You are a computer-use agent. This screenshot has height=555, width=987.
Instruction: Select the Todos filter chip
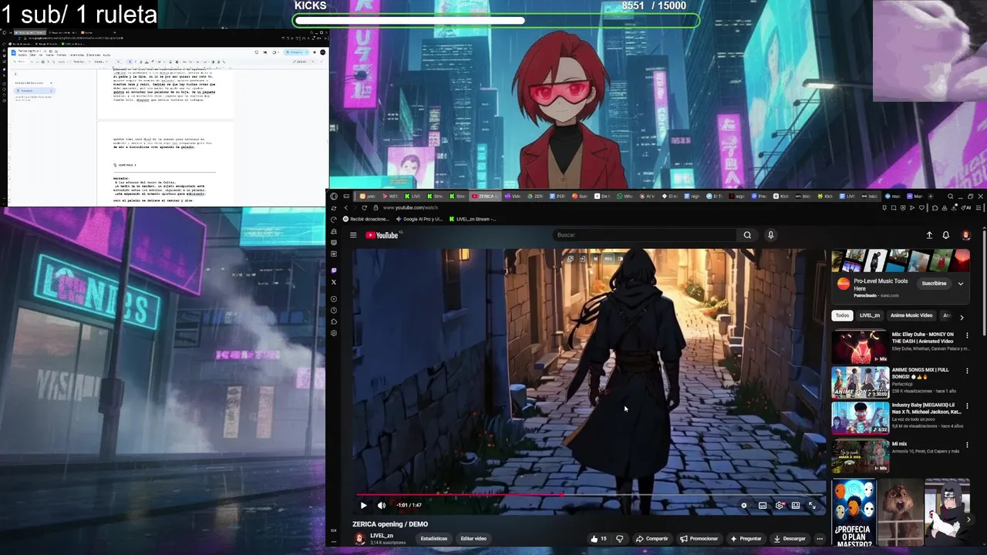pyautogui.click(x=842, y=315)
